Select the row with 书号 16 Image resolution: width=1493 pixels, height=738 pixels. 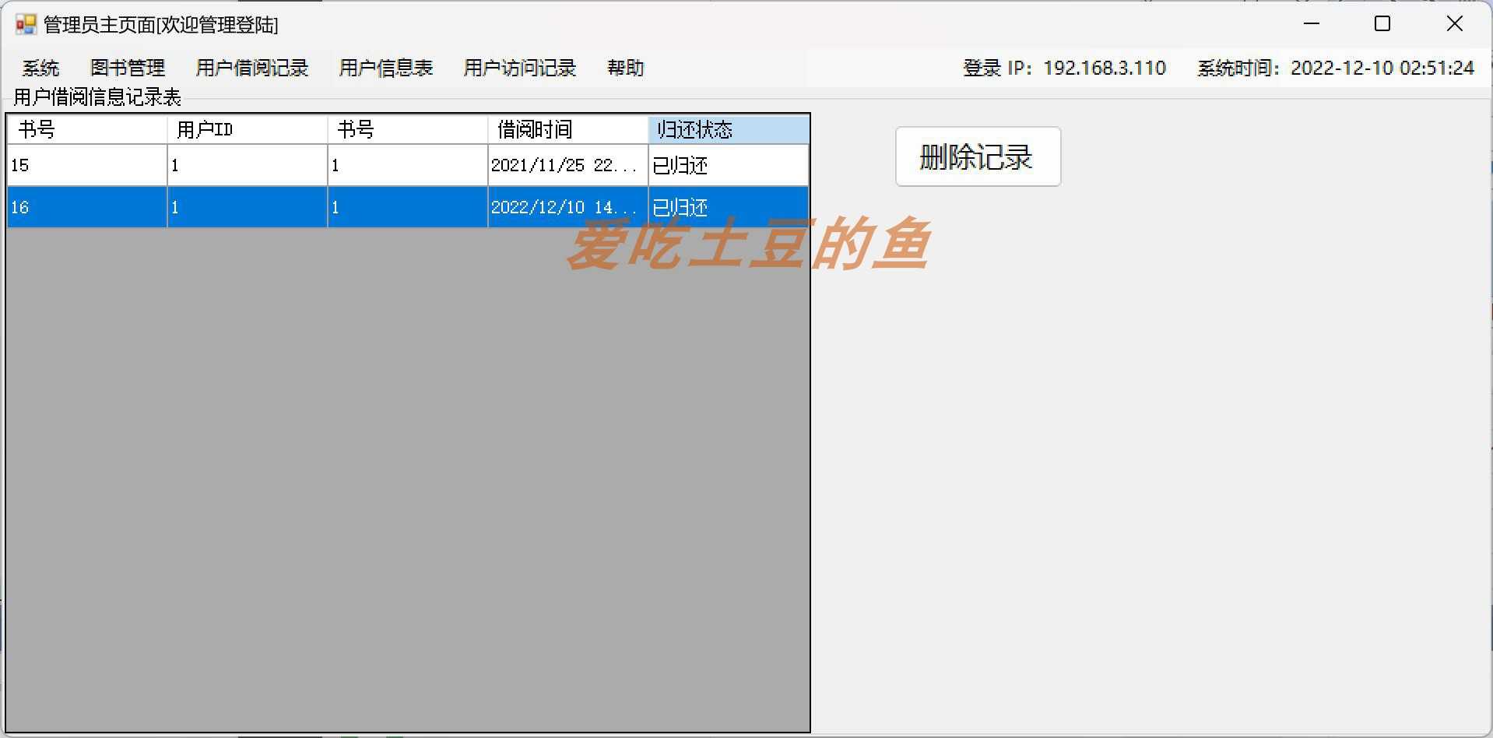click(x=86, y=207)
